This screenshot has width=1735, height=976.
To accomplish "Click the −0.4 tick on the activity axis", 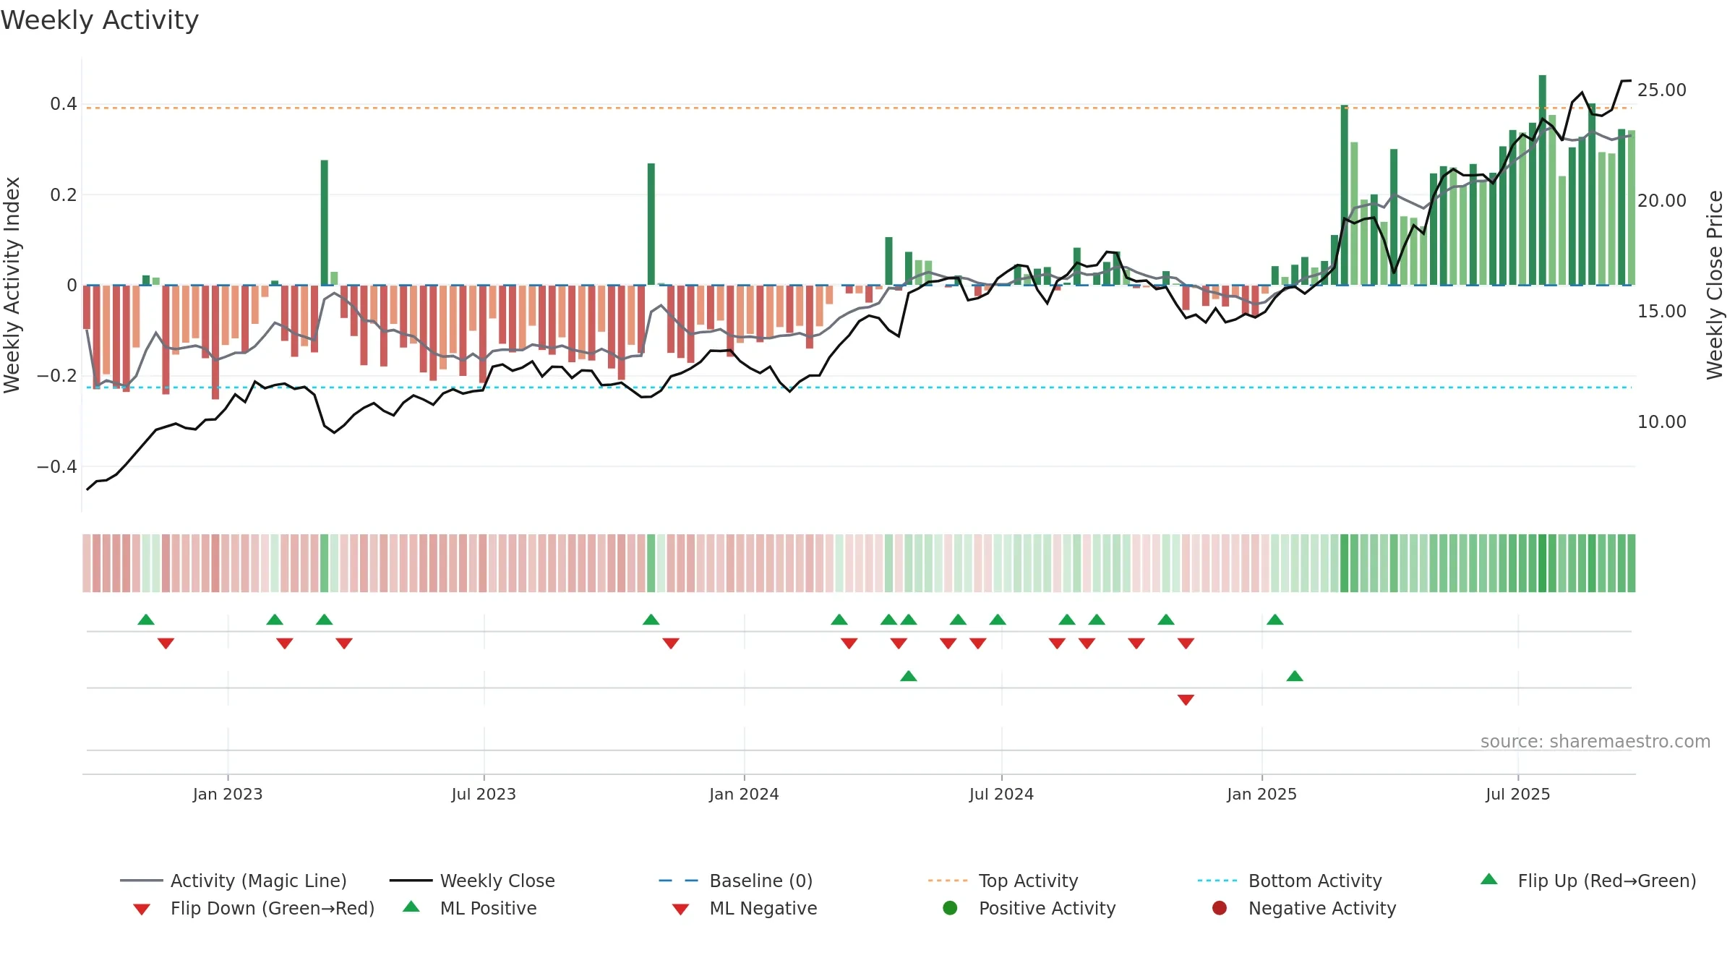I will click(x=57, y=466).
